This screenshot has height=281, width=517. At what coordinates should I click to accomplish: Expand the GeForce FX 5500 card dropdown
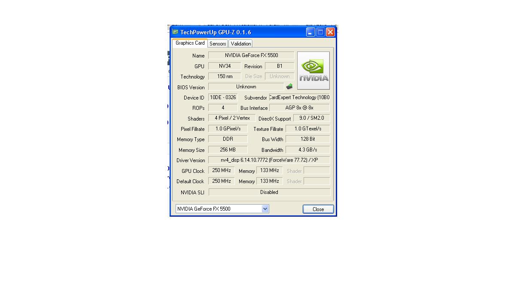pyautogui.click(x=265, y=209)
